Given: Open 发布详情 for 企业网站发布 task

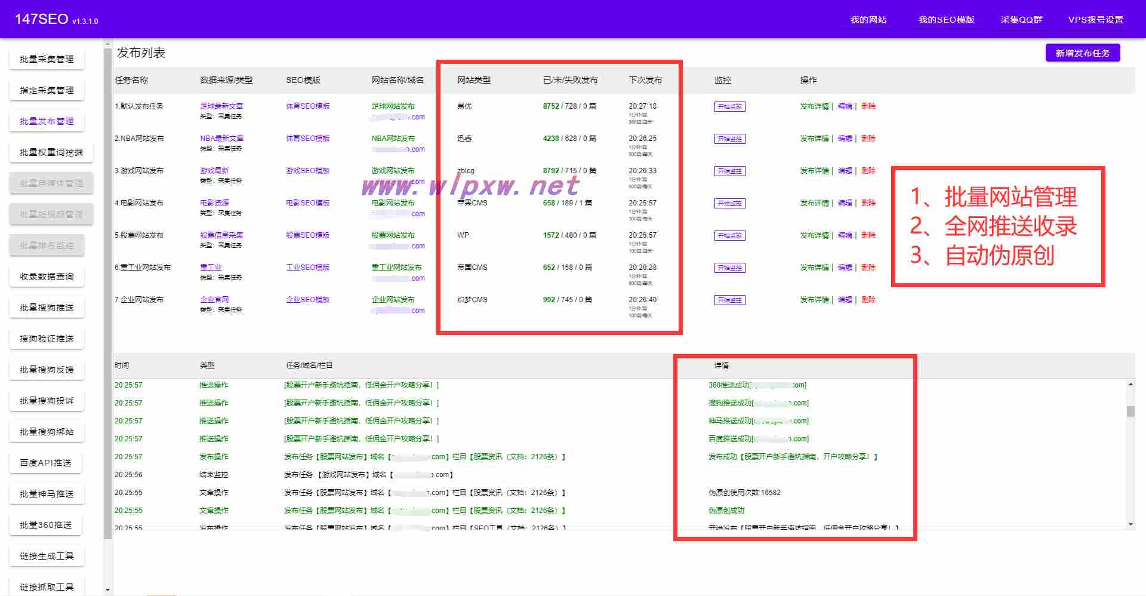Looking at the screenshot, I should coord(814,300).
